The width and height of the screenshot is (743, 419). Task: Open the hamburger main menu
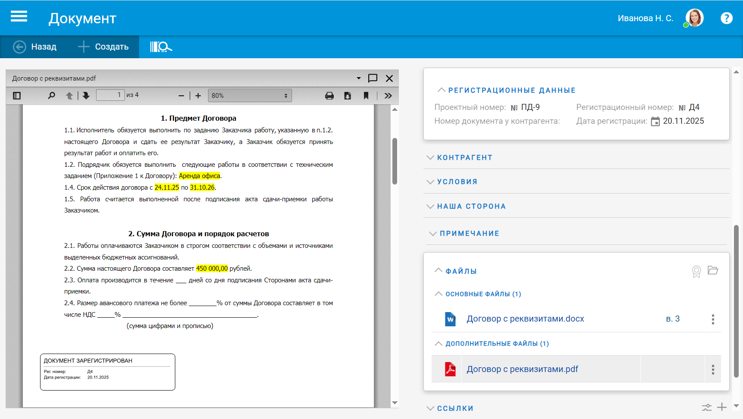click(19, 17)
